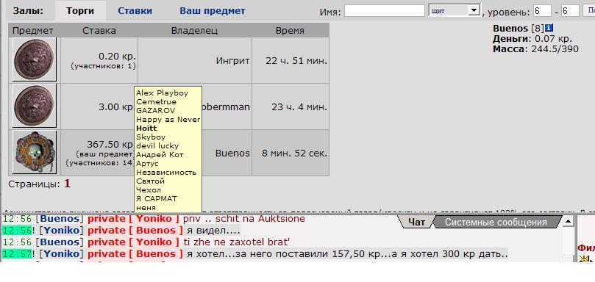Viewport: 595px width, 282px height.
Task: Click owner name Buenos in table
Action: [232, 153]
